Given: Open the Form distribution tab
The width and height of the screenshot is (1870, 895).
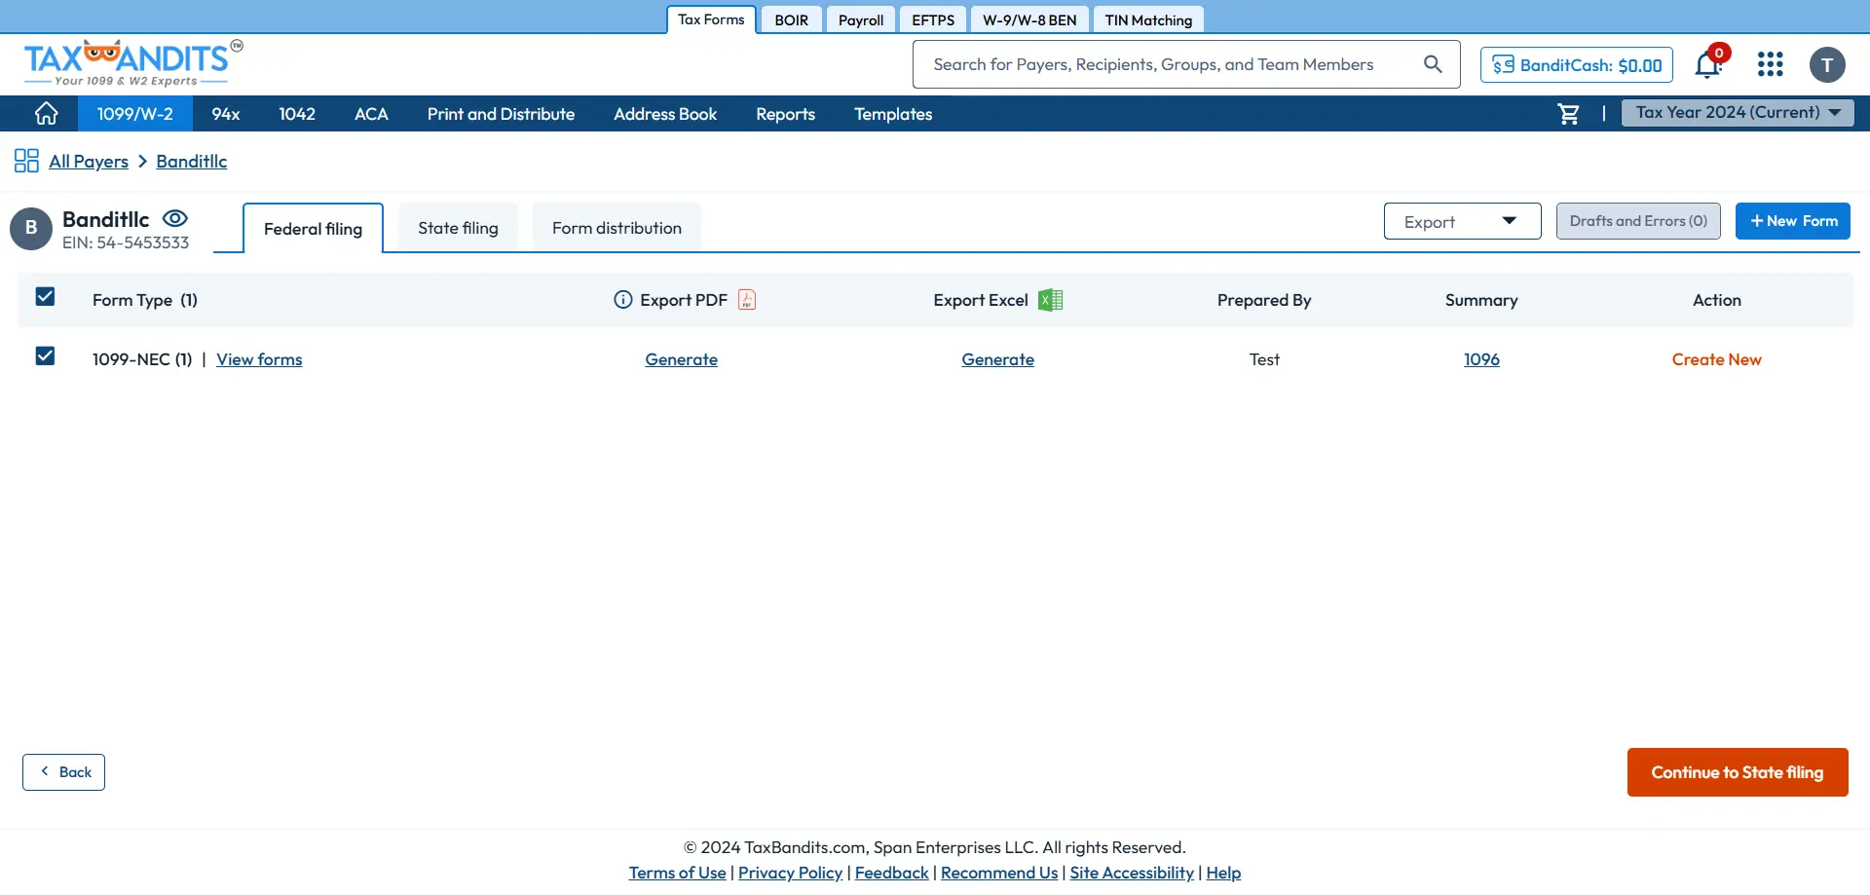Looking at the screenshot, I should [617, 228].
